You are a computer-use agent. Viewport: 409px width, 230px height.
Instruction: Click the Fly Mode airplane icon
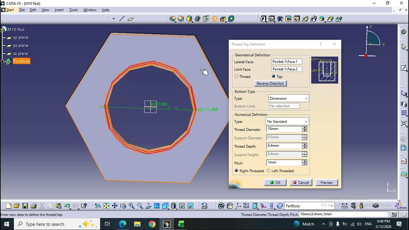coord(98,206)
